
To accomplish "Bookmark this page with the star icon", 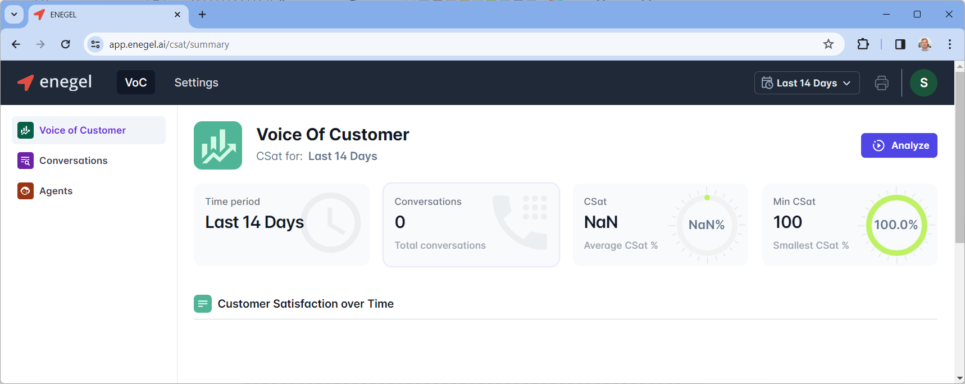I will click(829, 44).
